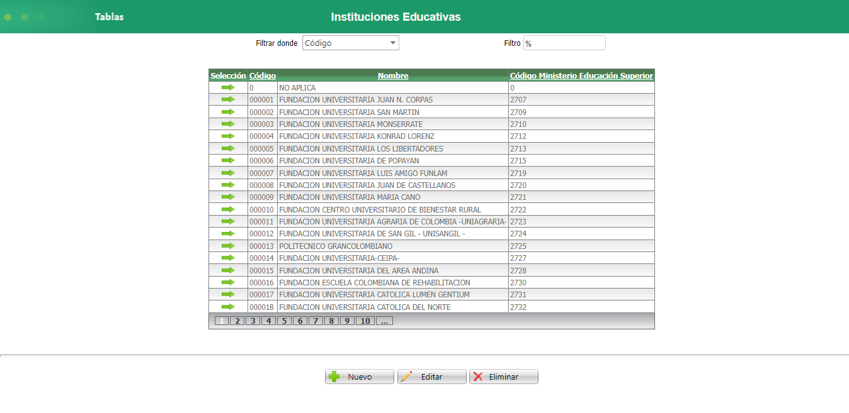
Task: Select arrow for FUNDACION UNIVERSITARIA JUAN N. CORPAS
Action: coord(228,99)
